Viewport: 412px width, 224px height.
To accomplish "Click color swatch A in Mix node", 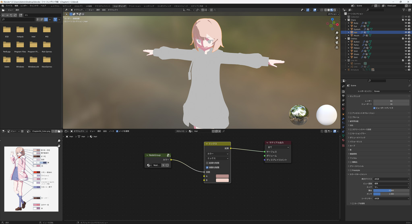I will pos(222,176).
